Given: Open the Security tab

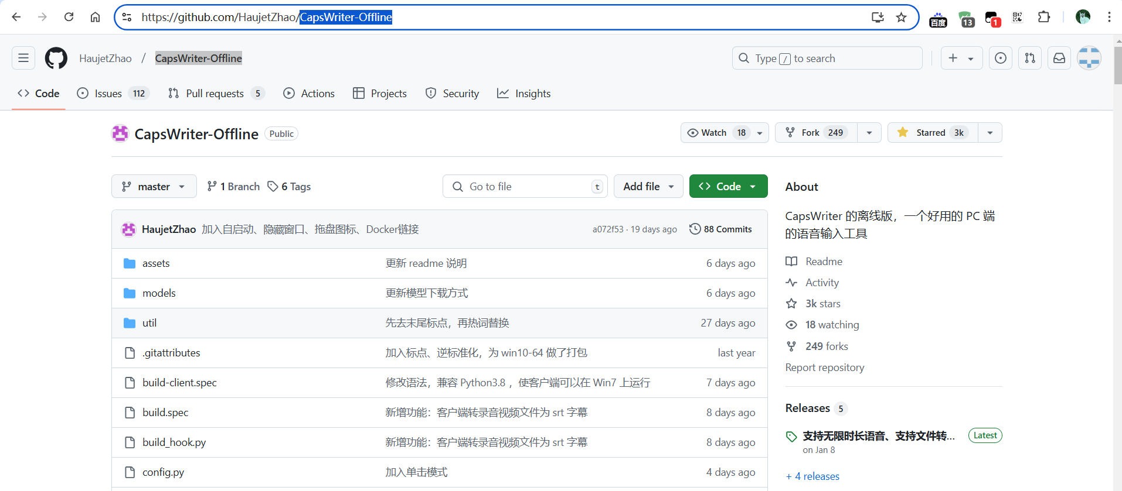Looking at the screenshot, I should click(x=452, y=94).
